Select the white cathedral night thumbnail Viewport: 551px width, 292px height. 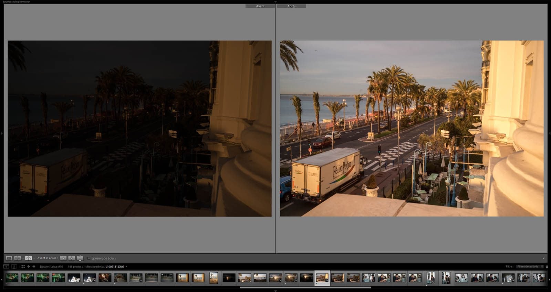[x=74, y=278]
